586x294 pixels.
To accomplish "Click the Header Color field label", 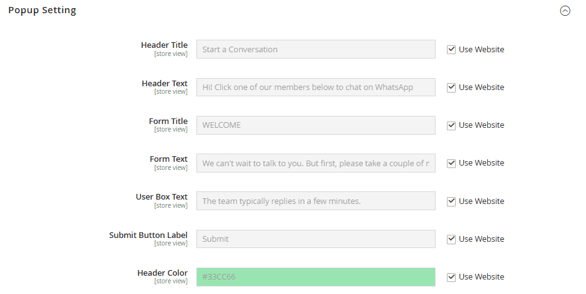I will [x=162, y=273].
